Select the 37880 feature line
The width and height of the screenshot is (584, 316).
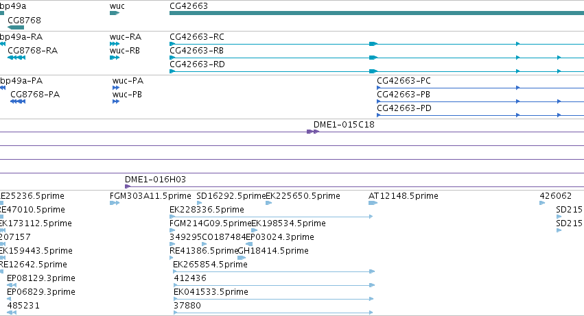(x=273, y=313)
